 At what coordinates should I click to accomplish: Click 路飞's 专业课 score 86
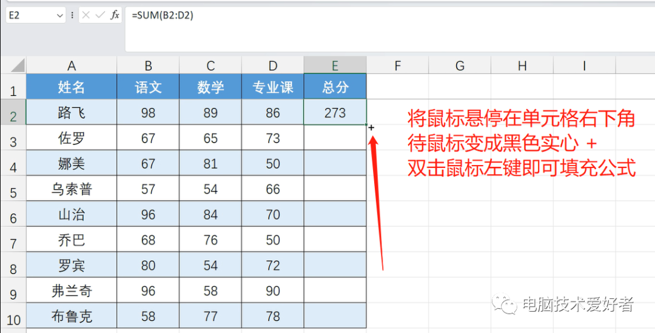[x=273, y=112]
